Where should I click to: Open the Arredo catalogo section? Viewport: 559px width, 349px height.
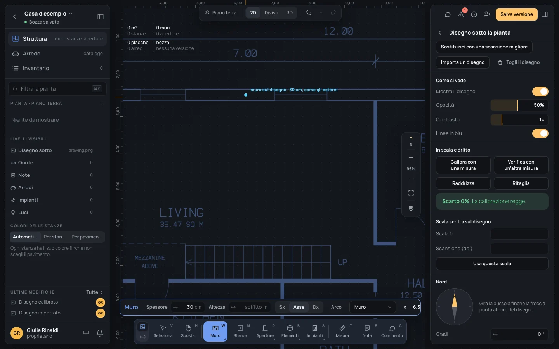(57, 54)
